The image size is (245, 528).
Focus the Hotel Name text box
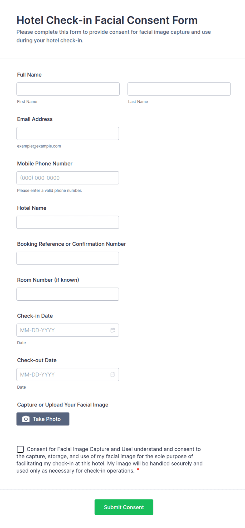coord(68,222)
